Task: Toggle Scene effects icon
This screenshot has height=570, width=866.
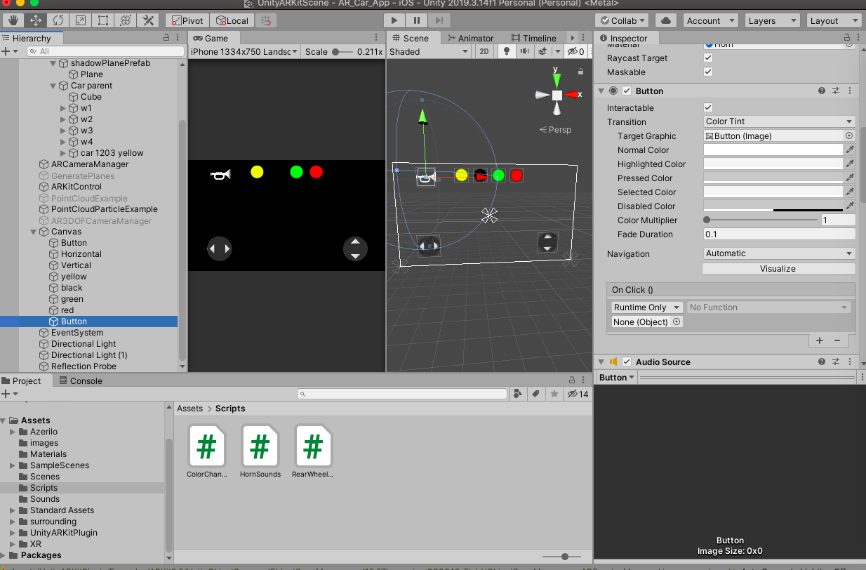Action: pos(542,51)
